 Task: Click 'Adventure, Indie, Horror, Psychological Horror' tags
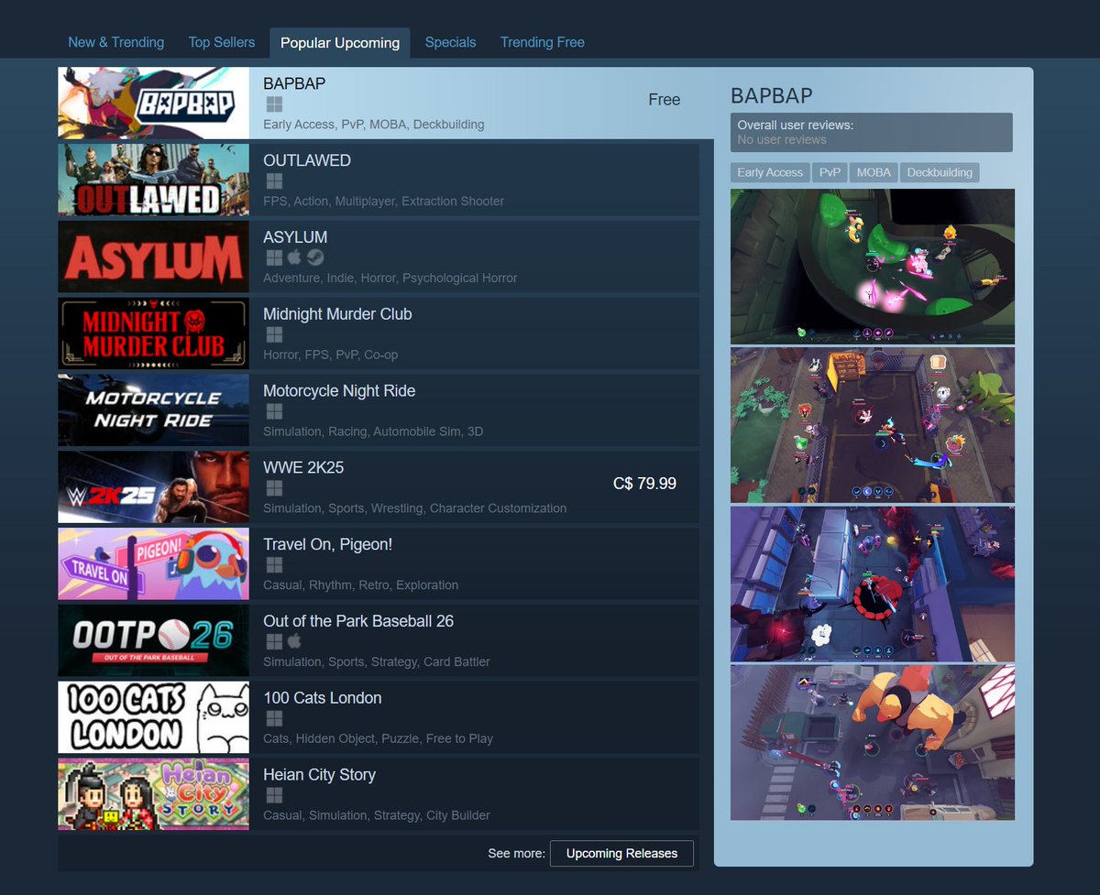390,278
